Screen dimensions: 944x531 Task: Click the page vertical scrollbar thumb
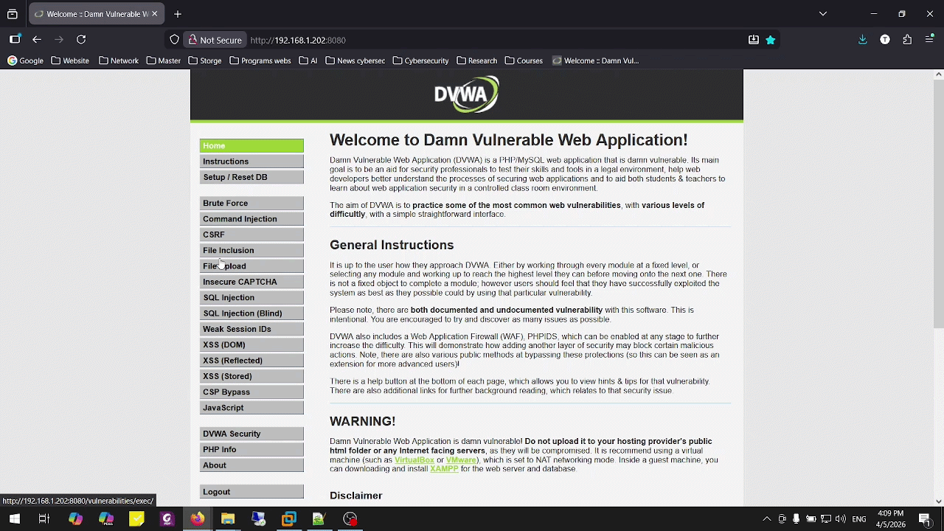tap(939, 205)
